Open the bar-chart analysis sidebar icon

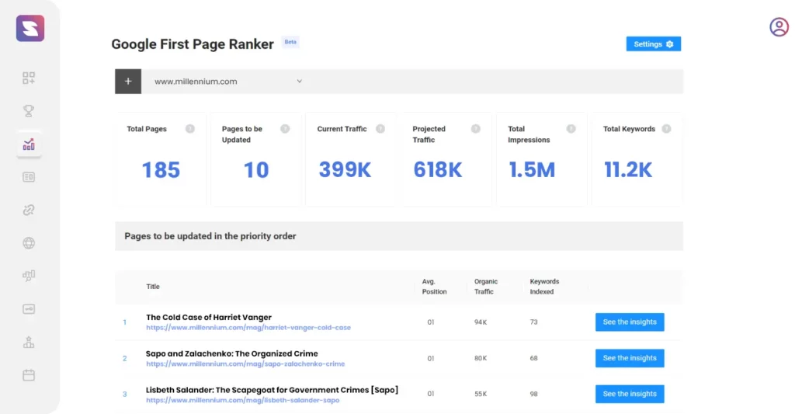tap(29, 276)
